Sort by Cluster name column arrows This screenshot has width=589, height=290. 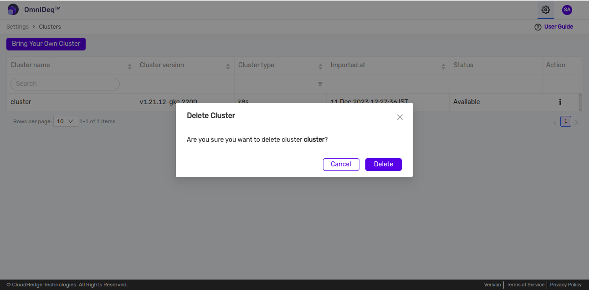pyautogui.click(x=129, y=67)
